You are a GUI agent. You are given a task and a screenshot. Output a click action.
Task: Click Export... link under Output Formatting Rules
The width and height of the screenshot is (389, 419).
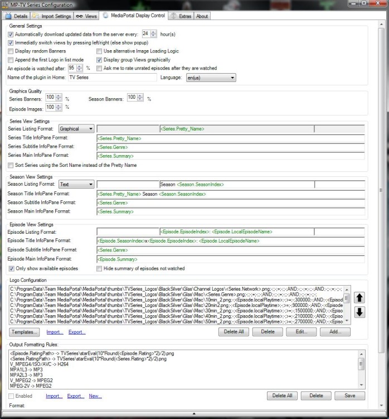76,396
